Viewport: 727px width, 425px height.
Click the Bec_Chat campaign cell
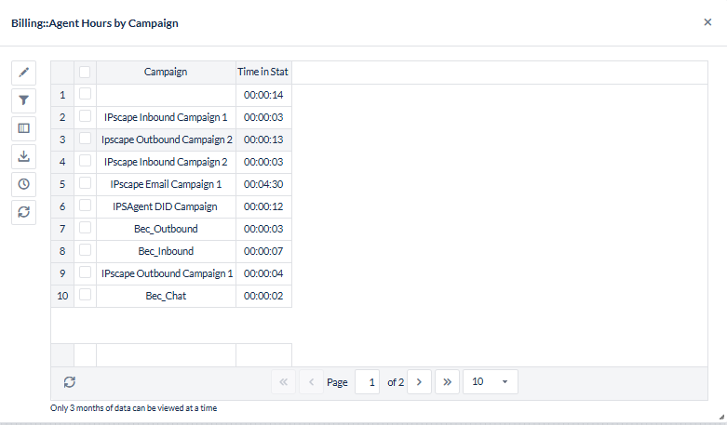166,296
